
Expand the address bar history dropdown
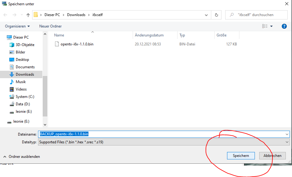coord(206,15)
